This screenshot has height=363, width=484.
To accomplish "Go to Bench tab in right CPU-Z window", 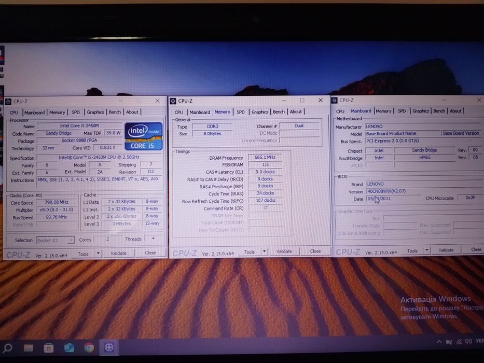I will (439, 111).
